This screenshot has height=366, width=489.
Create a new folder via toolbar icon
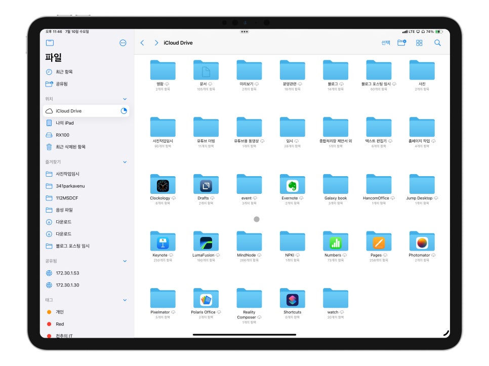point(402,43)
